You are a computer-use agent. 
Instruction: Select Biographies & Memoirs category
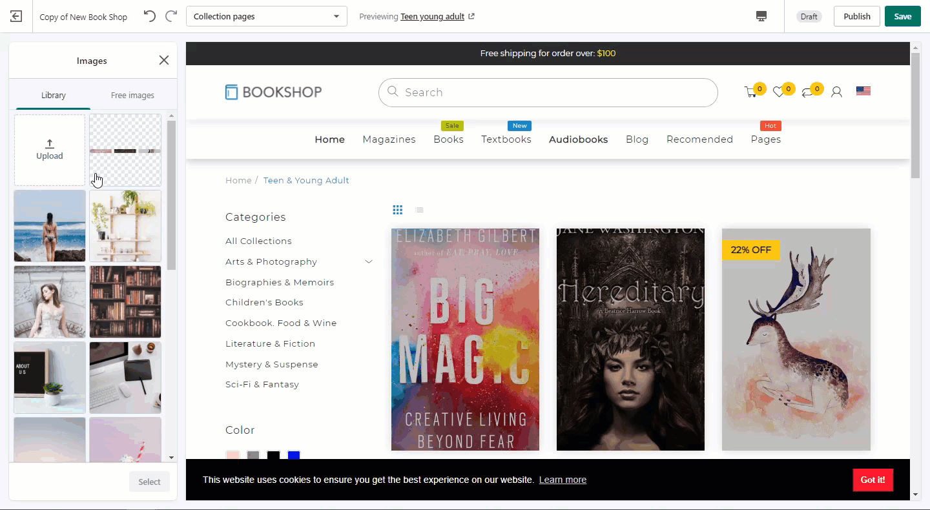[x=280, y=282]
